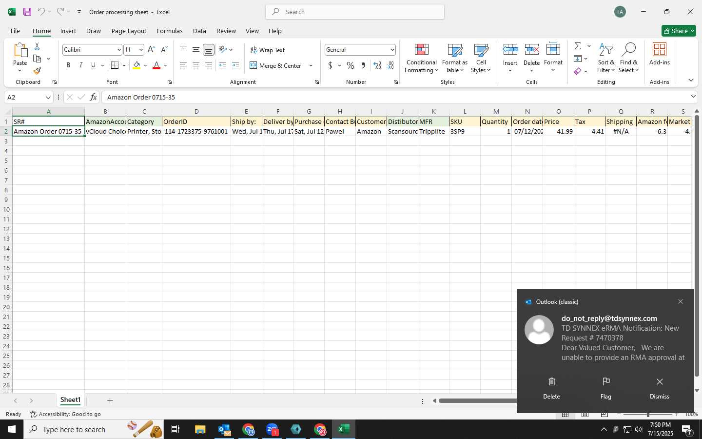The width and height of the screenshot is (702, 439).
Task: Click Increase Decimal icon
Action: [x=377, y=65]
